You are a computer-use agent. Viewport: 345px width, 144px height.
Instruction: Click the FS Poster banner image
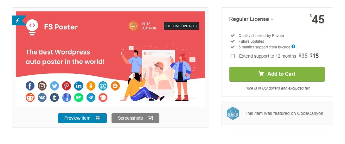(111, 59)
